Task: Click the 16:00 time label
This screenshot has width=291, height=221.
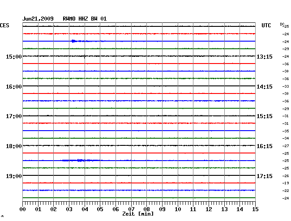Action: point(14,87)
